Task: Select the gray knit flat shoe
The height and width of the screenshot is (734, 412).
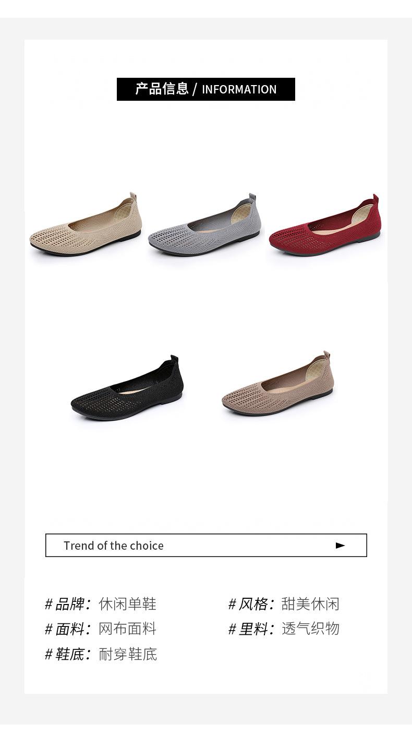Action: [204, 225]
